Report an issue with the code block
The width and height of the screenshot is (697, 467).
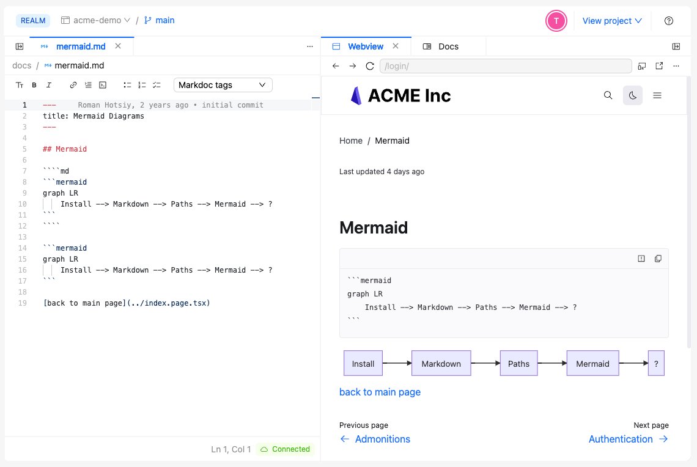[x=641, y=259]
